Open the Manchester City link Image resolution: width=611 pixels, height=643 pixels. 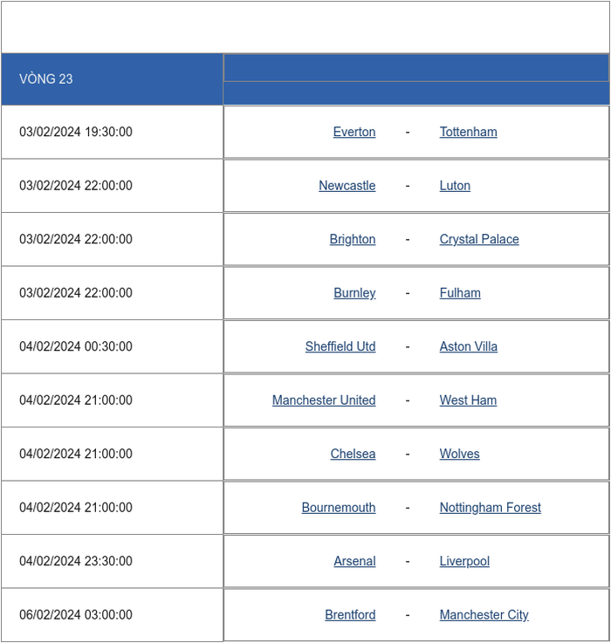click(484, 615)
